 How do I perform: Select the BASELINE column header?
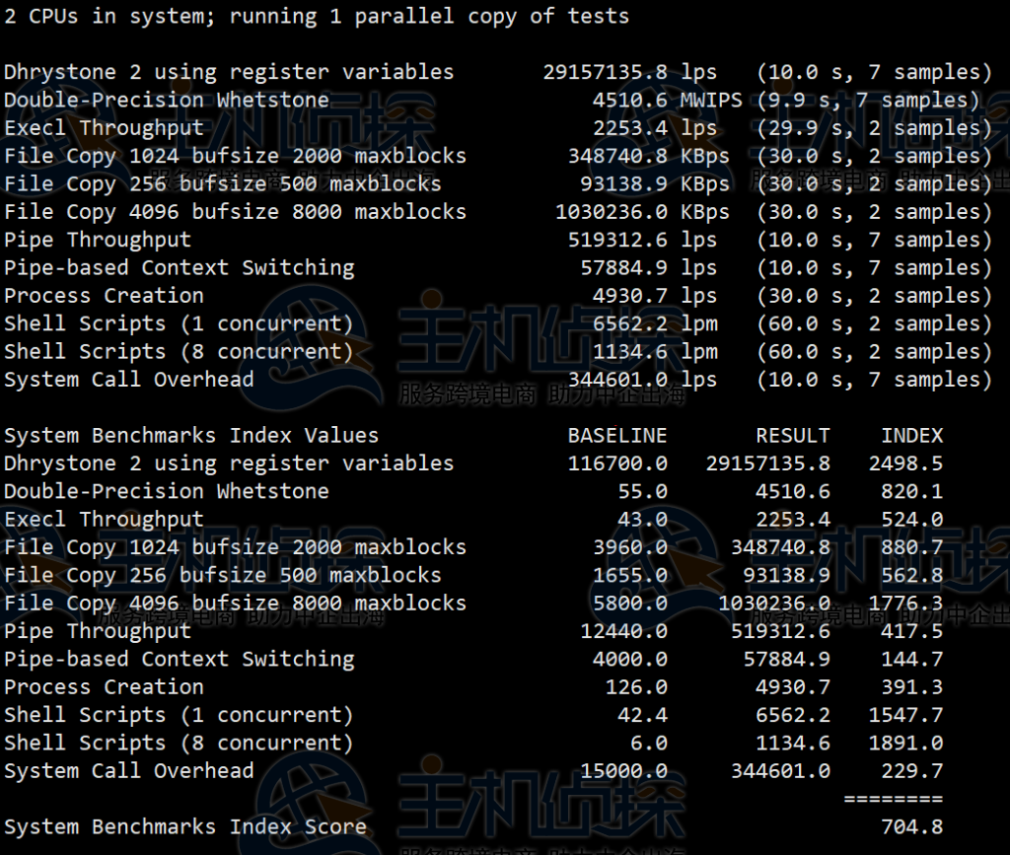pos(617,435)
